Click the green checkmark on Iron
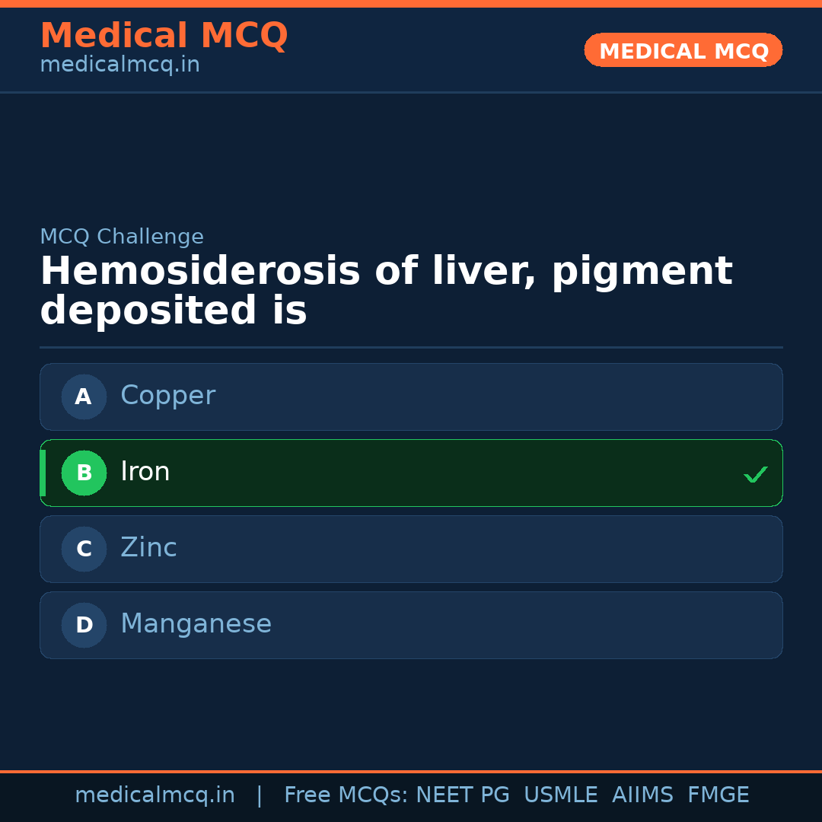Screen dimensions: 822x822 [x=755, y=474]
